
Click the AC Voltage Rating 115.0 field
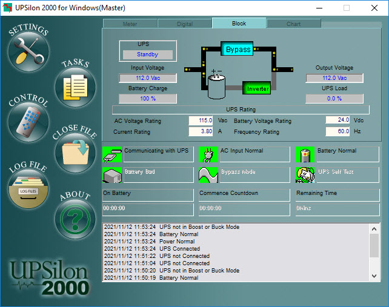tap(201, 120)
